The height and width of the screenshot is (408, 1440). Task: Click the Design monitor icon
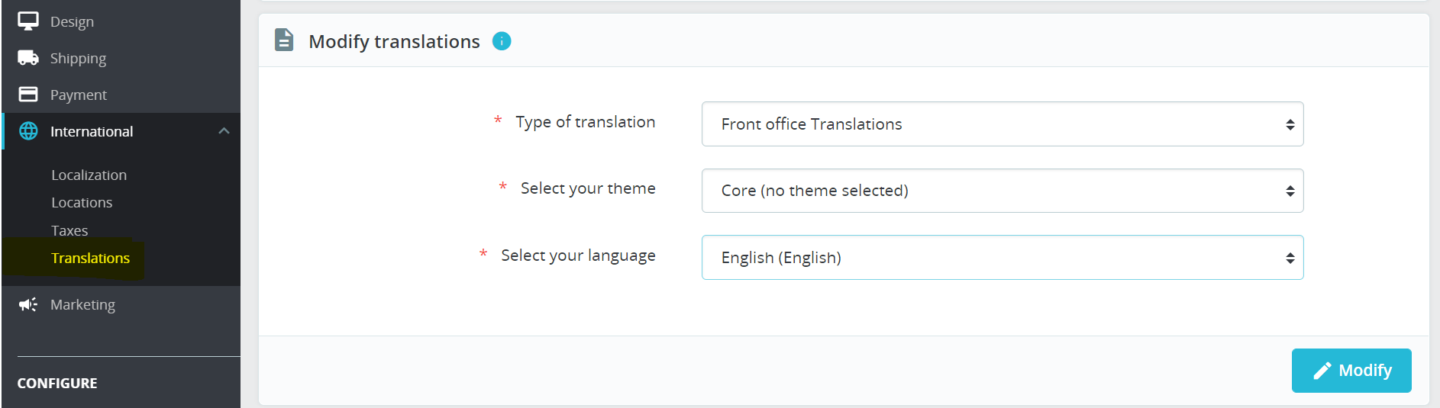click(x=28, y=21)
